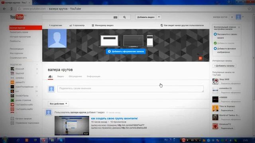Image resolution: width=255 pixels, height=143 pixels.
Task: Click the completed Добавьте ссылки checklist item
Action: 224,43
